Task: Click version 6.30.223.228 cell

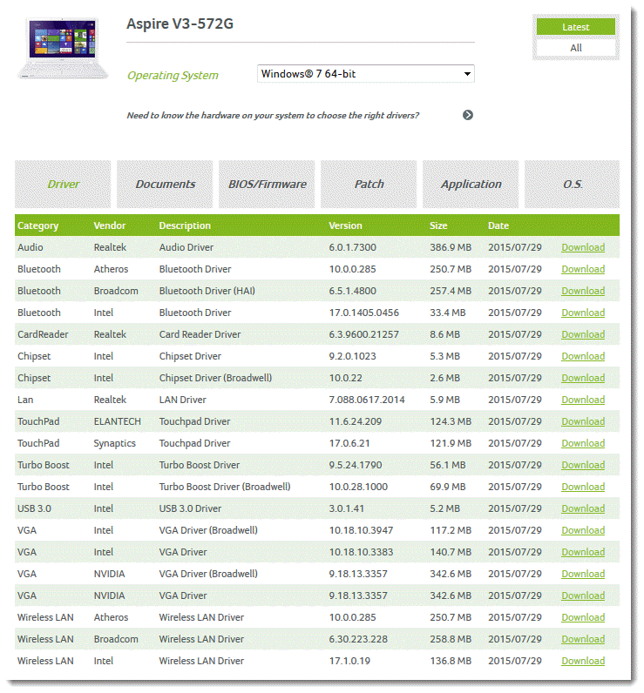Action: pyautogui.click(x=358, y=639)
